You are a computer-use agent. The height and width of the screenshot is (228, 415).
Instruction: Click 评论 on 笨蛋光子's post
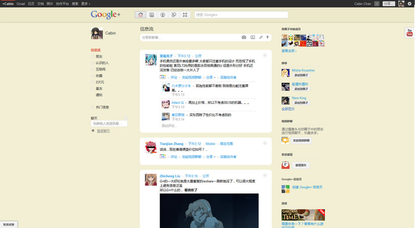click(174, 77)
